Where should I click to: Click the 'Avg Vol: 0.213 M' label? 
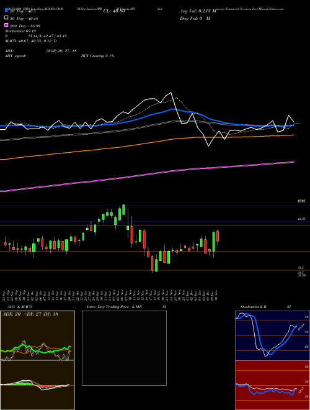[198, 11]
